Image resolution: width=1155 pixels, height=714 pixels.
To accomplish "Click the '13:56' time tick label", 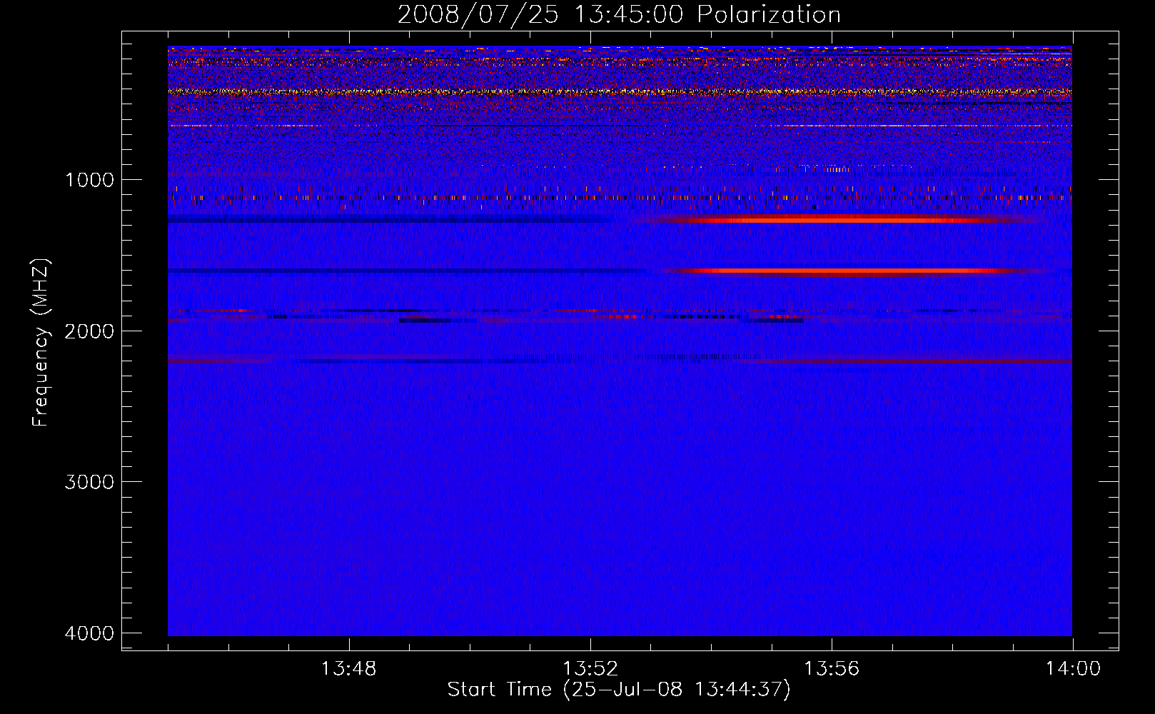I will 831,669.
